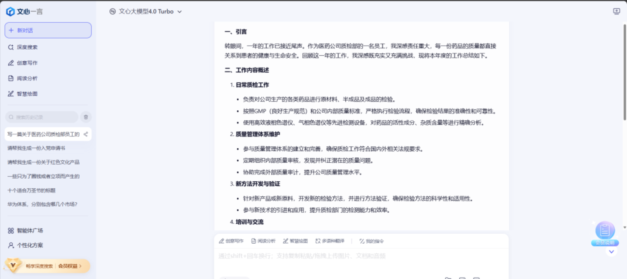Select 我的指令 above the input box
627x279 pixels.
coord(371,241)
